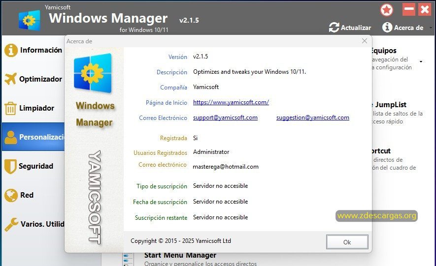This screenshot has width=436, height=266.
Task: Click the v2.1.5 label in header
Action: pyautogui.click(x=189, y=20)
